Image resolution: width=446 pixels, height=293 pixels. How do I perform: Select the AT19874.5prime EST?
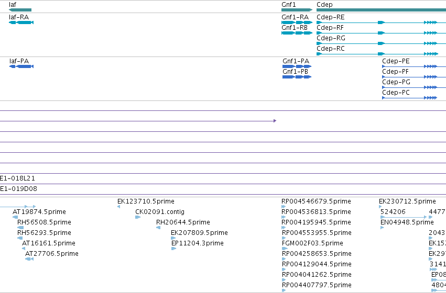pyautogui.click(x=39, y=212)
